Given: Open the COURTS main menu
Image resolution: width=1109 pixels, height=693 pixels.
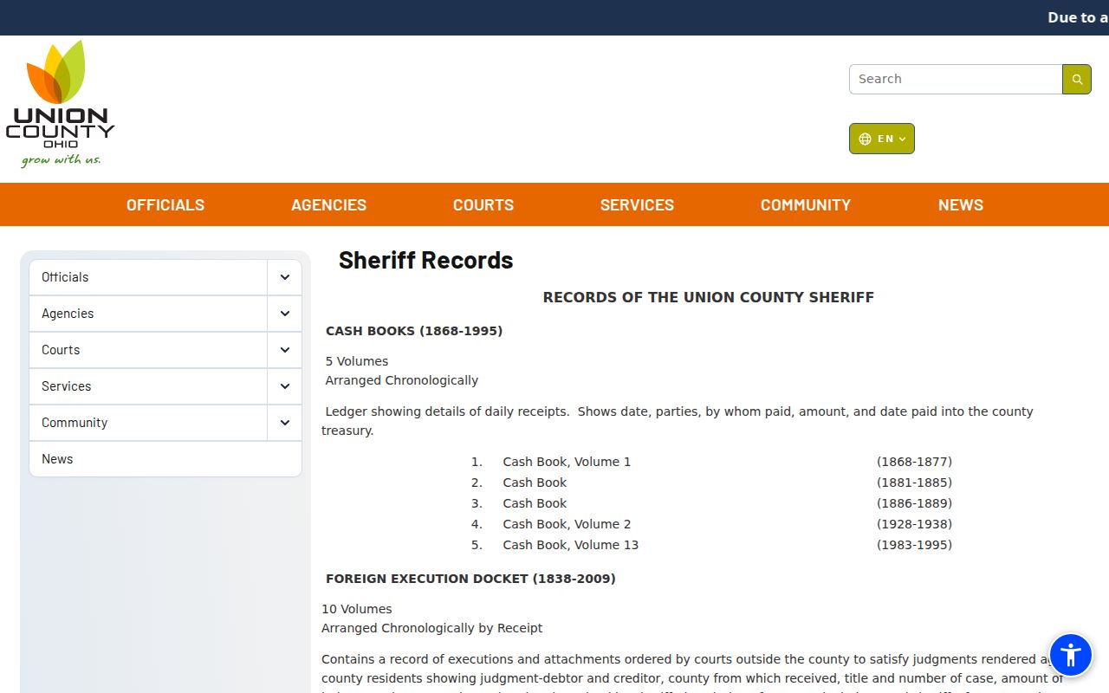Looking at the screenshot, I should [483, 205].
